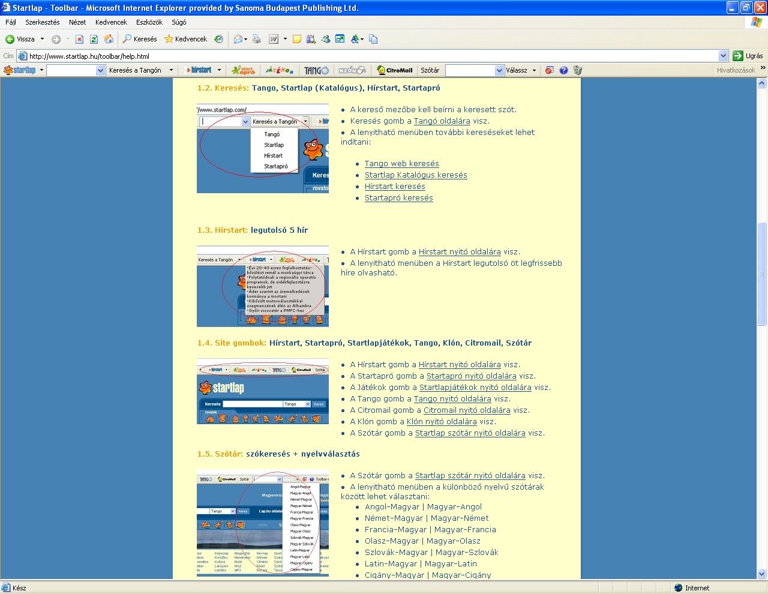Click the Edit with Word icon
The height and width of the screenshot is (594, 768).
(x=274, y=39)
